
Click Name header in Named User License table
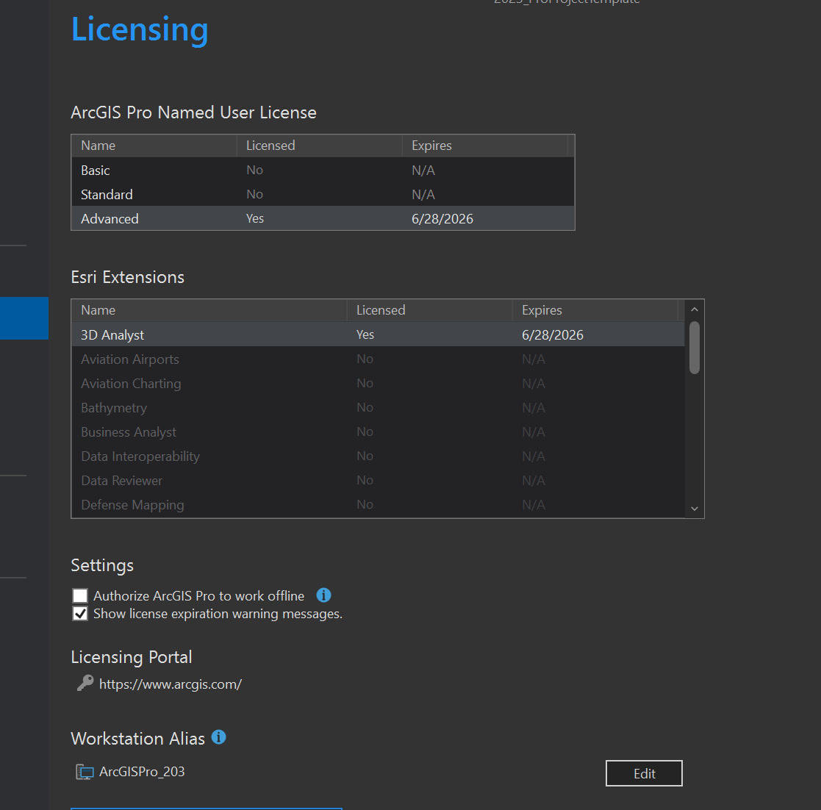[98, 146]
